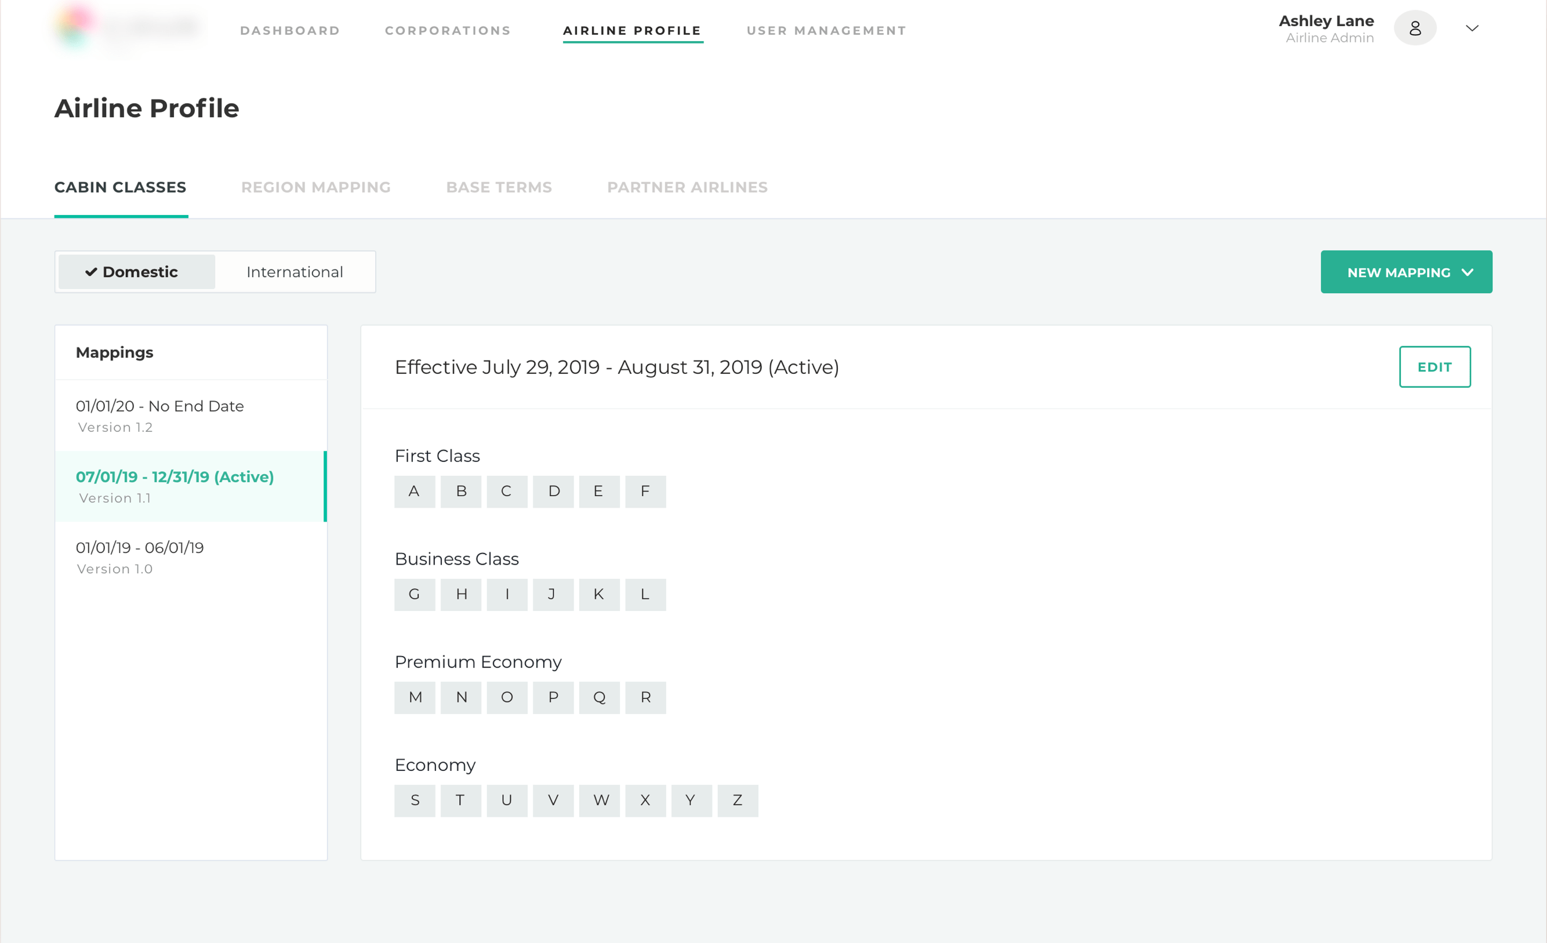Go to the Partner Airlines tab

click(688, 187)
